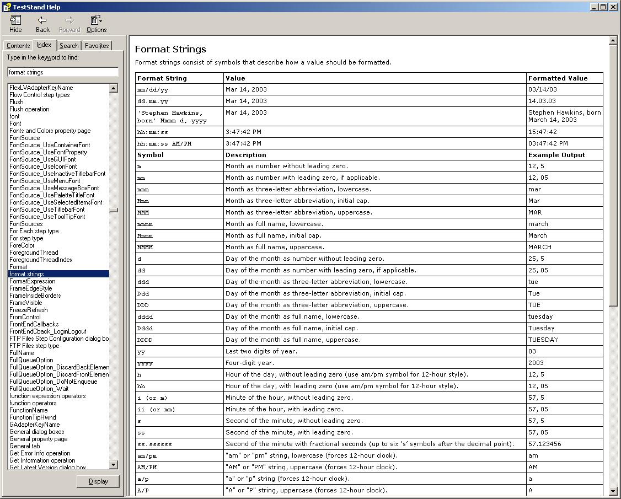621x499 pixels.
Task: Click the 'Four-digit year.' description cell
Action: tap(375, 363)
